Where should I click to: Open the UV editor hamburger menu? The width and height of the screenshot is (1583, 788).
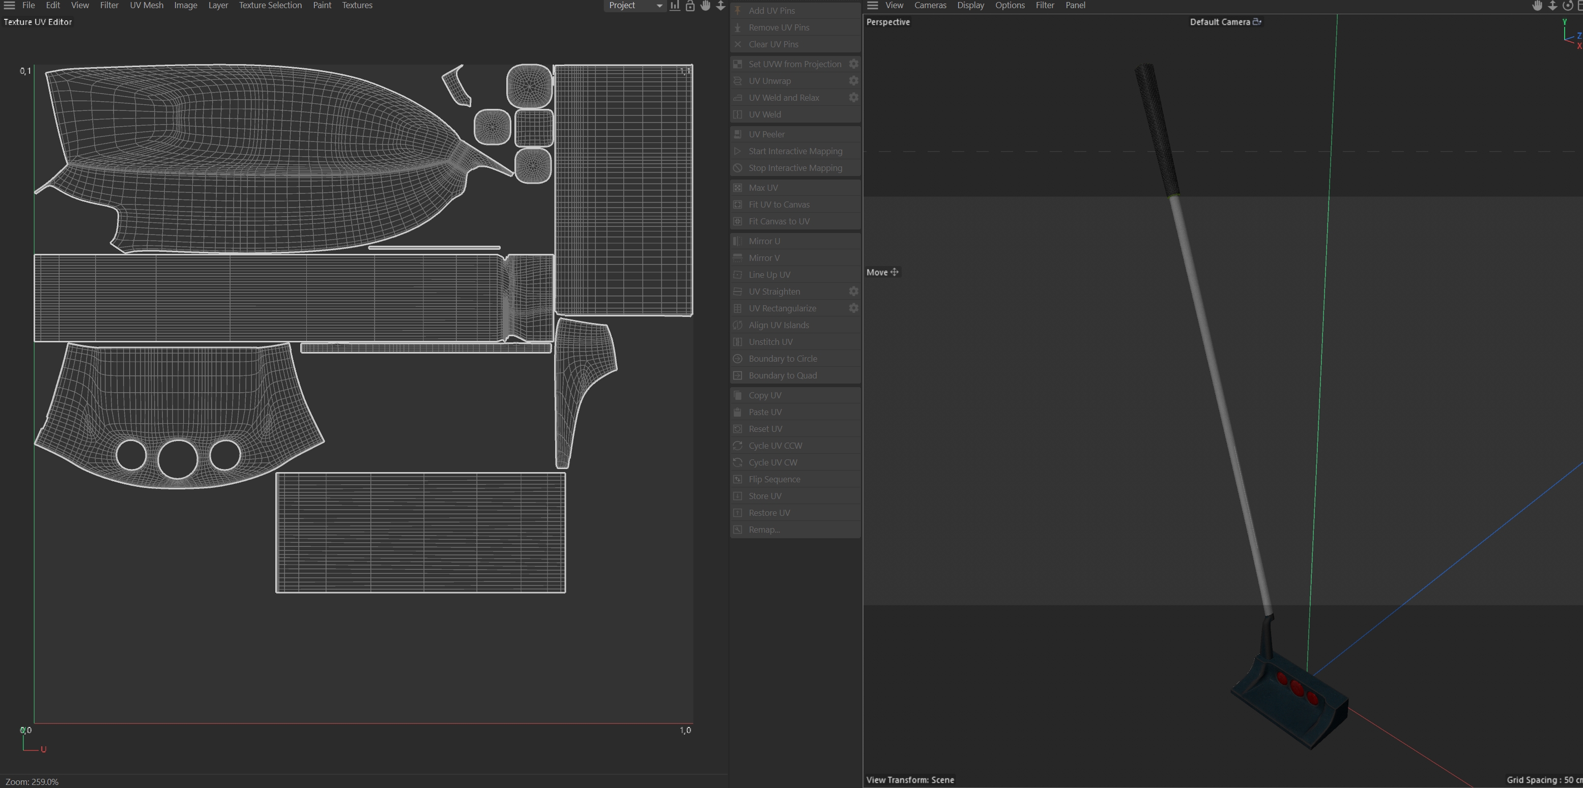click(x=9, y=6)
